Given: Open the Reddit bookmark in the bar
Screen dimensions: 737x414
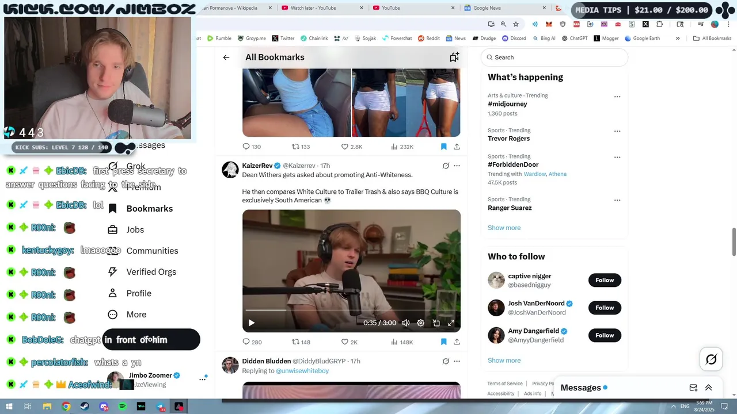Looking at the screenshot, I should coord(429,39).
